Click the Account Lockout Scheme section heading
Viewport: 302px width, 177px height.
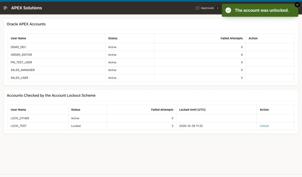(x=51, y=95)
